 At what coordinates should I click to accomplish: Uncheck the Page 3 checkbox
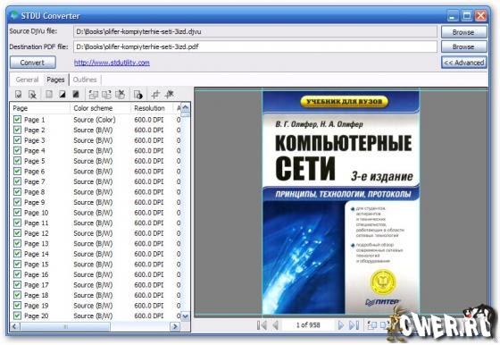[x=17, y=140]
